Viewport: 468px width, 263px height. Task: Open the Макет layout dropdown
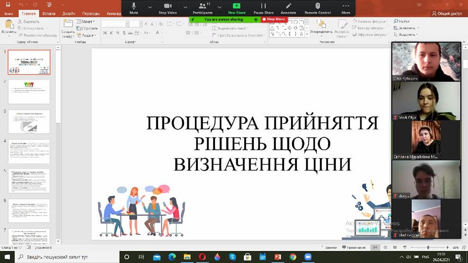point(87,22)
